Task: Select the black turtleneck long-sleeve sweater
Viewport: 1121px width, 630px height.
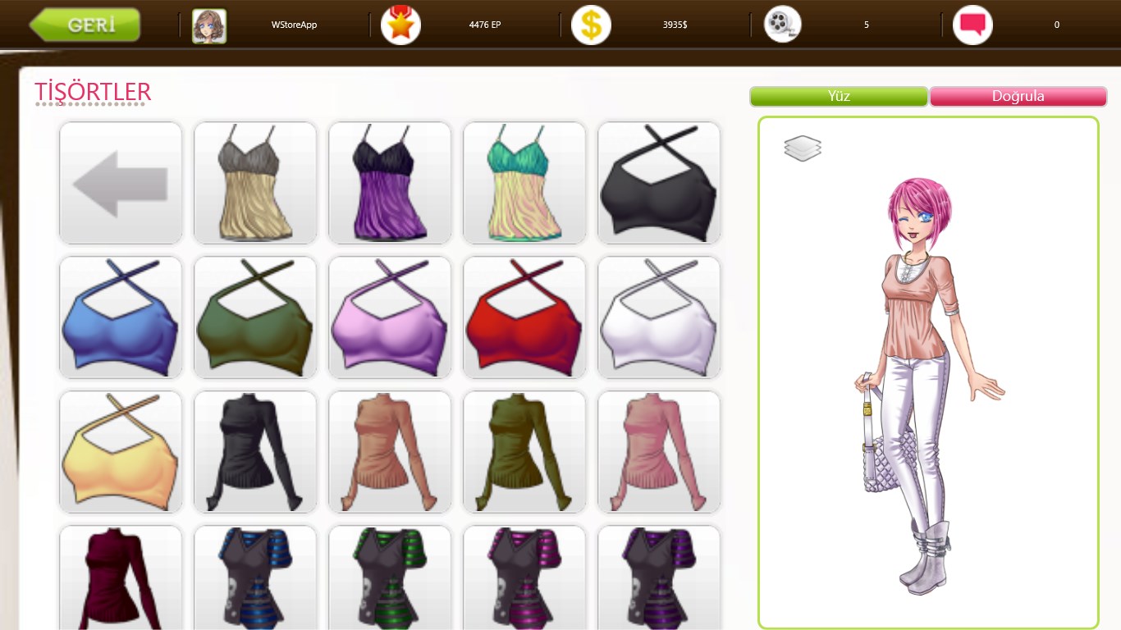Action: (x=255, y=452)
